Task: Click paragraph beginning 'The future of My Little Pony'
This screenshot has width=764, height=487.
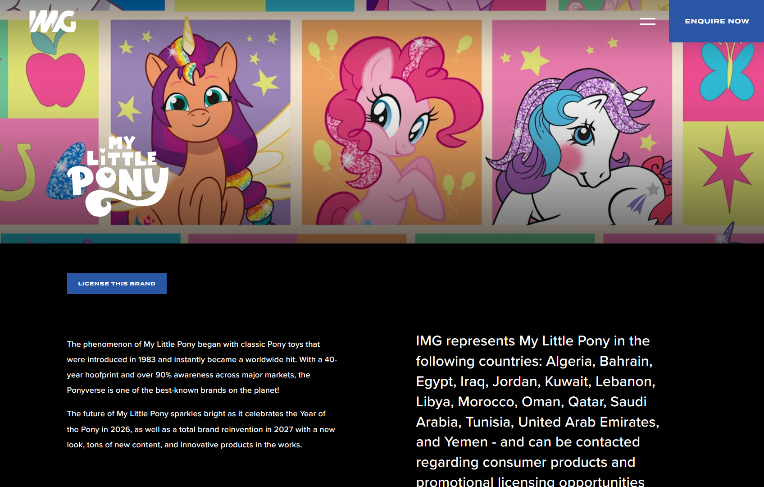Action: point(201,429)
